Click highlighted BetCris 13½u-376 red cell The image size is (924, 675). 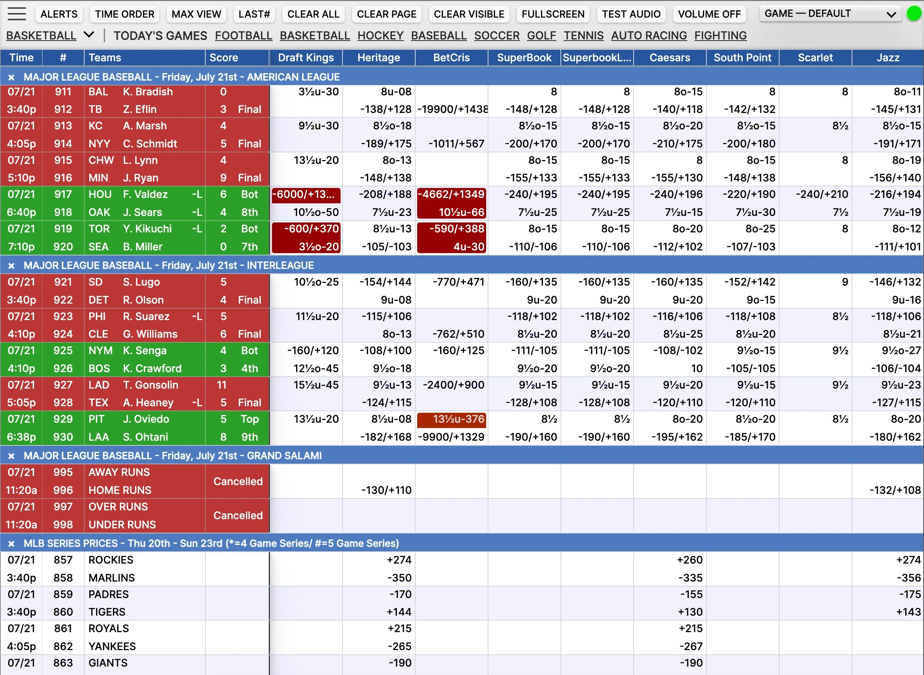451,420
